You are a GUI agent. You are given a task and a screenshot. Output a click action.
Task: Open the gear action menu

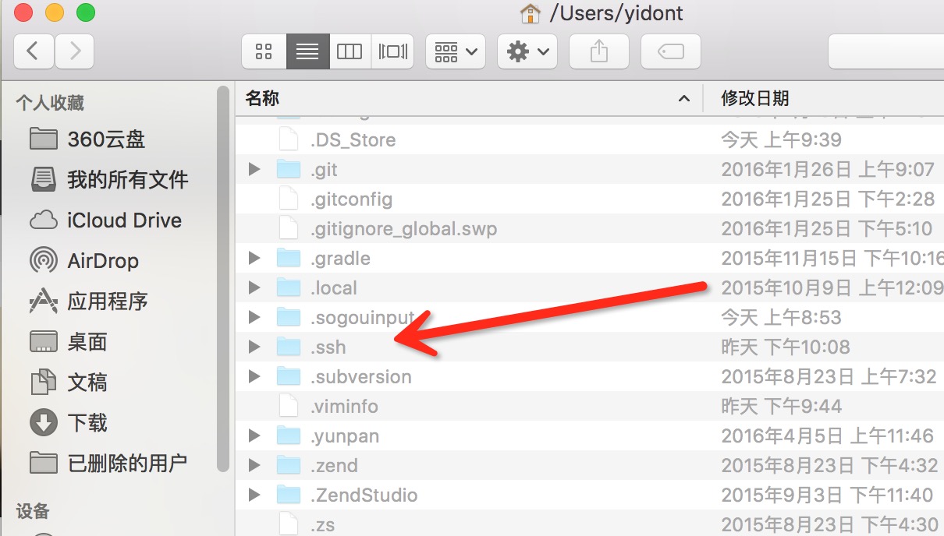point(527,51)
